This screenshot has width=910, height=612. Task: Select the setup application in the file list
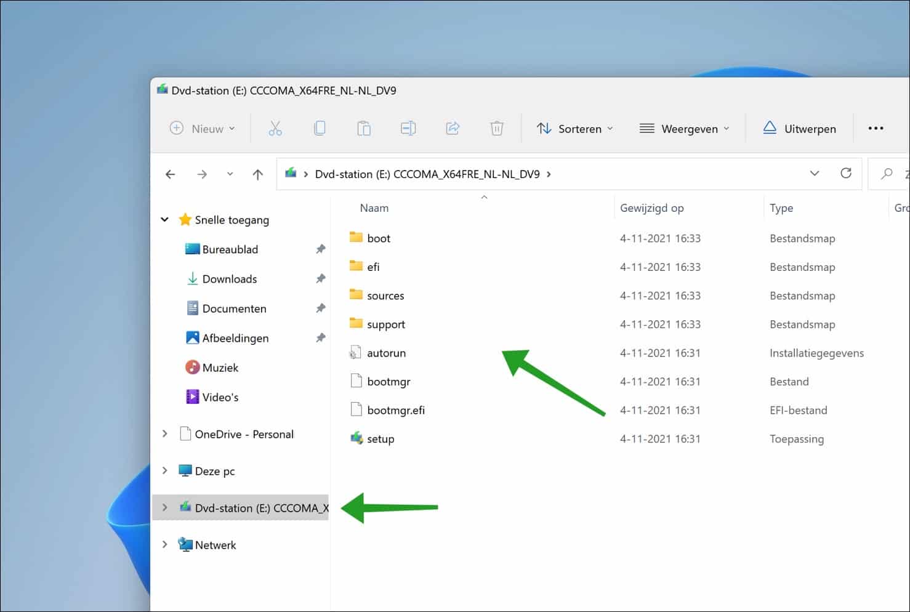(379, 438)
